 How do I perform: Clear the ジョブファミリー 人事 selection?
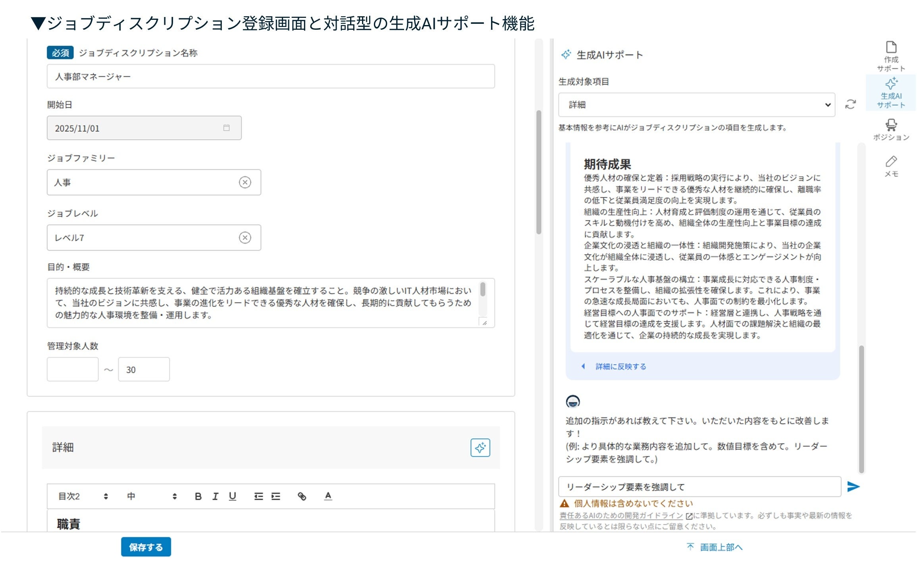(x=245, y=182)
